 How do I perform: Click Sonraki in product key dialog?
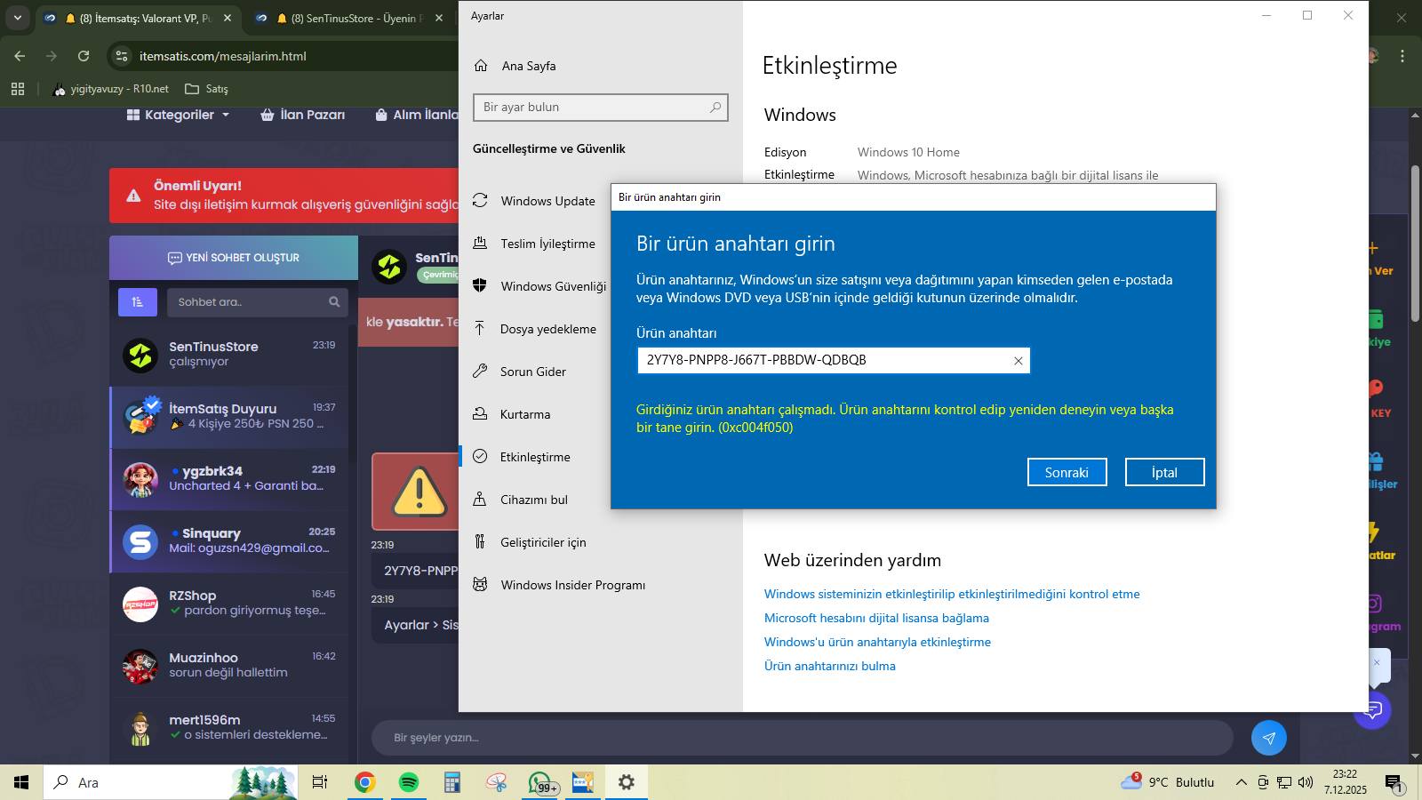[x=1066, y=472]
